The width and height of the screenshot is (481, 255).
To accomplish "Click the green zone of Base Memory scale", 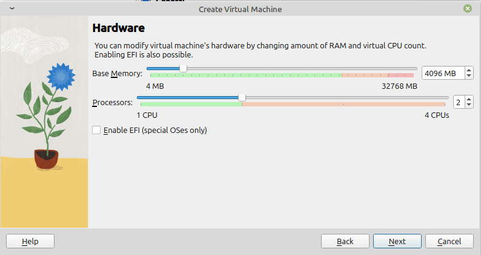I will [x=246, y=76].
